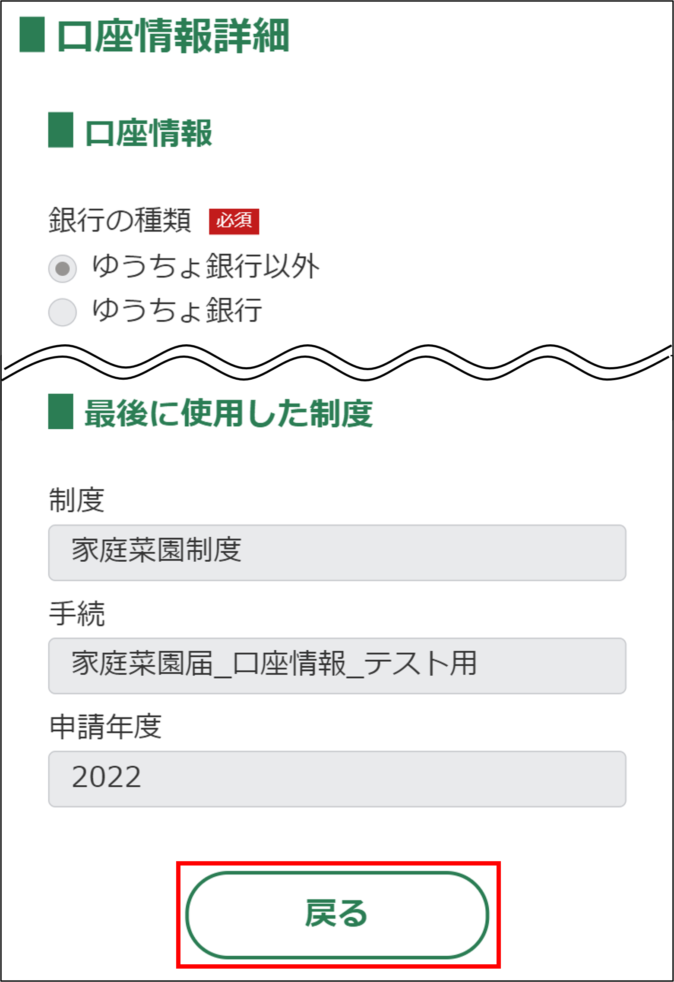Screen dimensions: 674x982
Task: Click the ゆうちょ銀行以外 option label text
Action: click(x=206, y=266)
